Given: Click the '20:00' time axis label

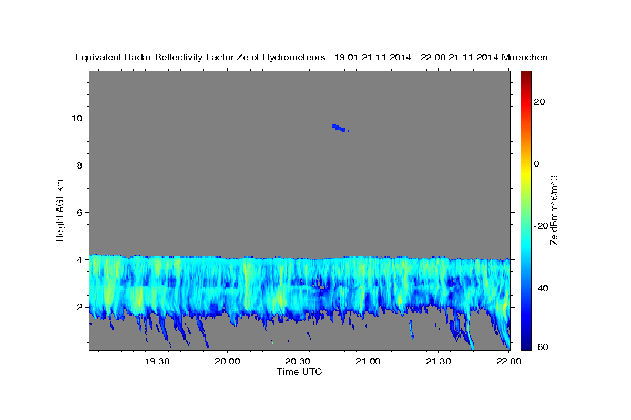Looking at the screenshot, I should click(228, 362).
